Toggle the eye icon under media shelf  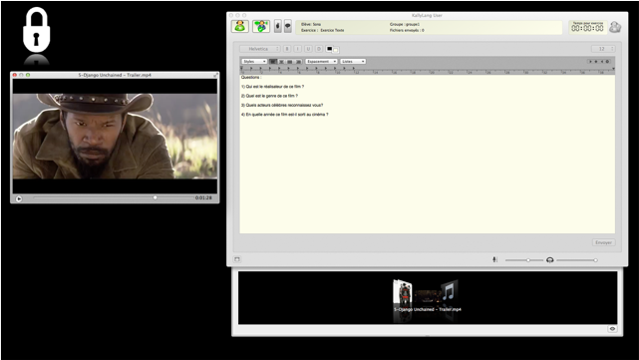[612, 329]
